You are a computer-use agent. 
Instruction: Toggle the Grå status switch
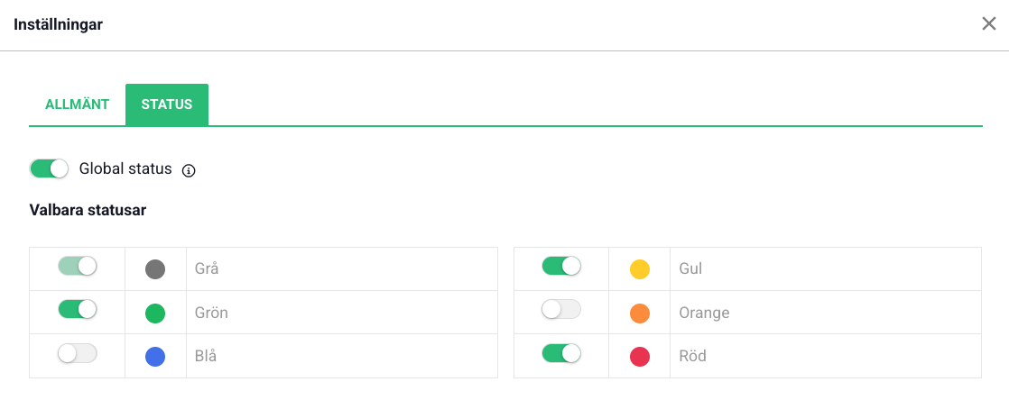click(x=78, y=266)
